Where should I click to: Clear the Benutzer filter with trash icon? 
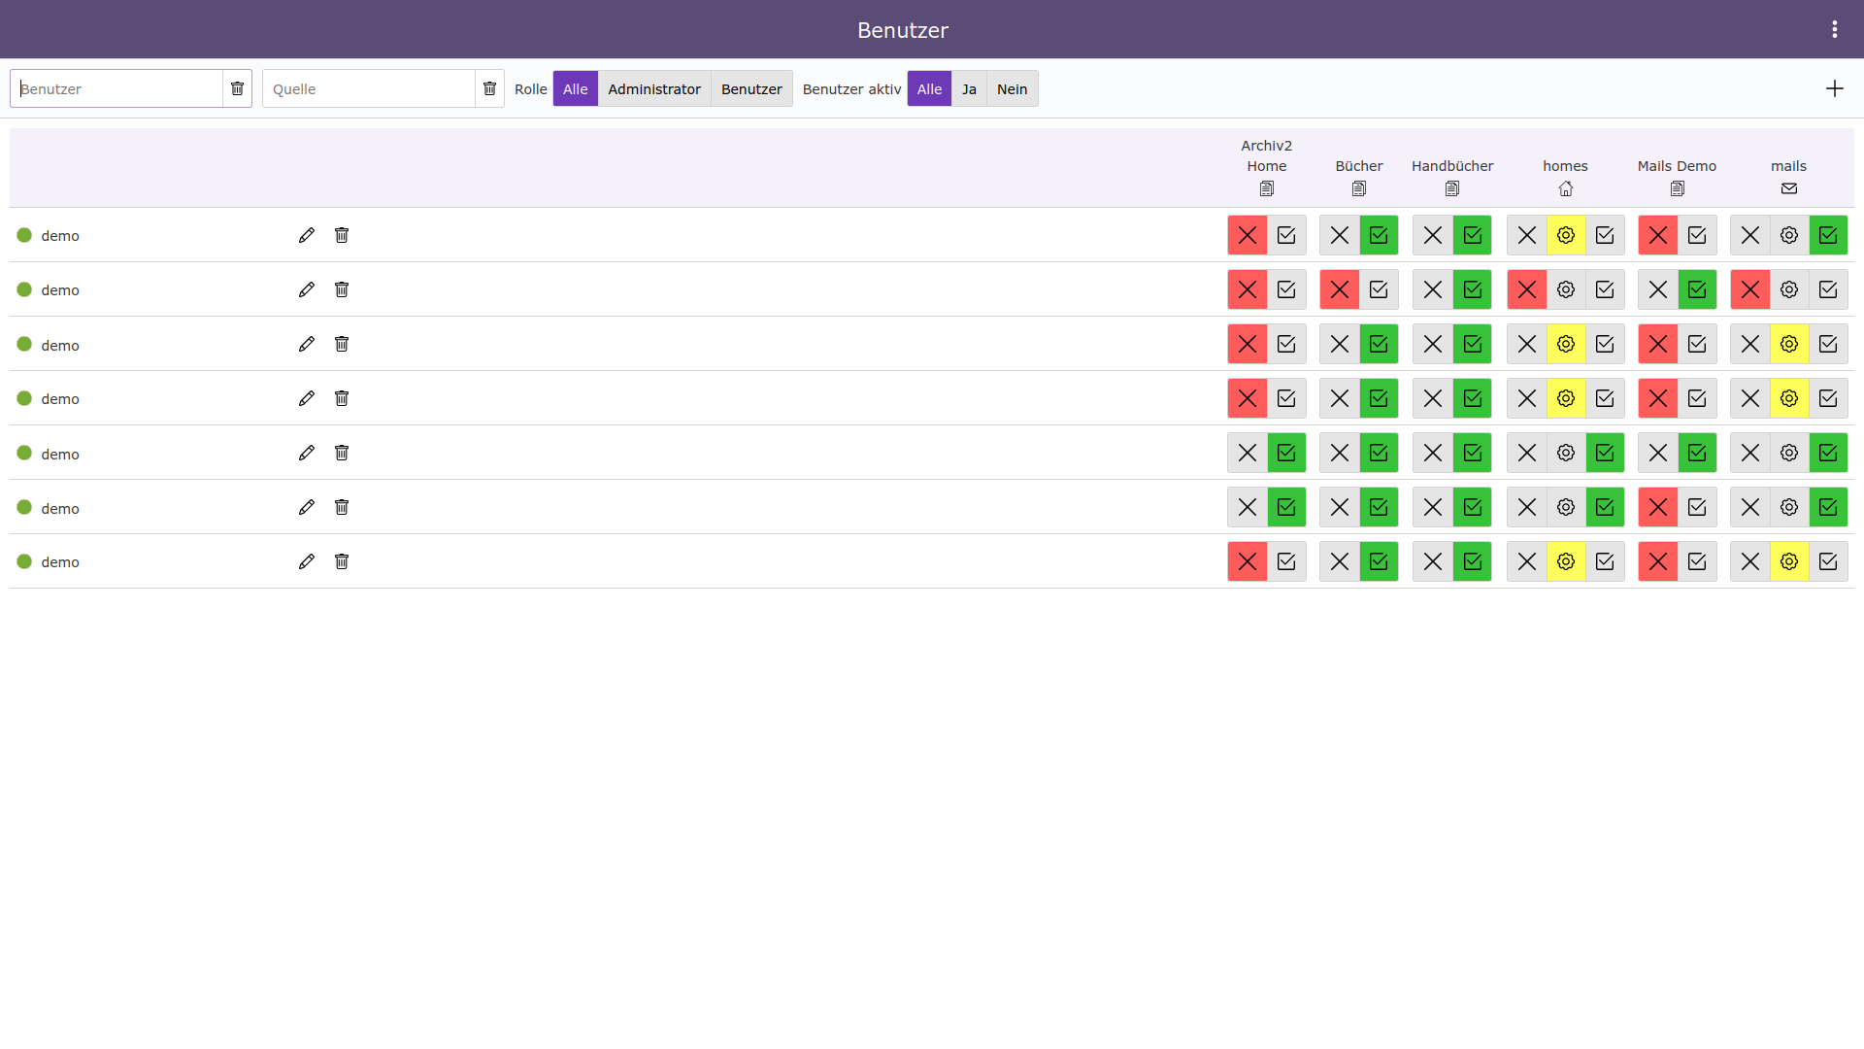(237, 88)
